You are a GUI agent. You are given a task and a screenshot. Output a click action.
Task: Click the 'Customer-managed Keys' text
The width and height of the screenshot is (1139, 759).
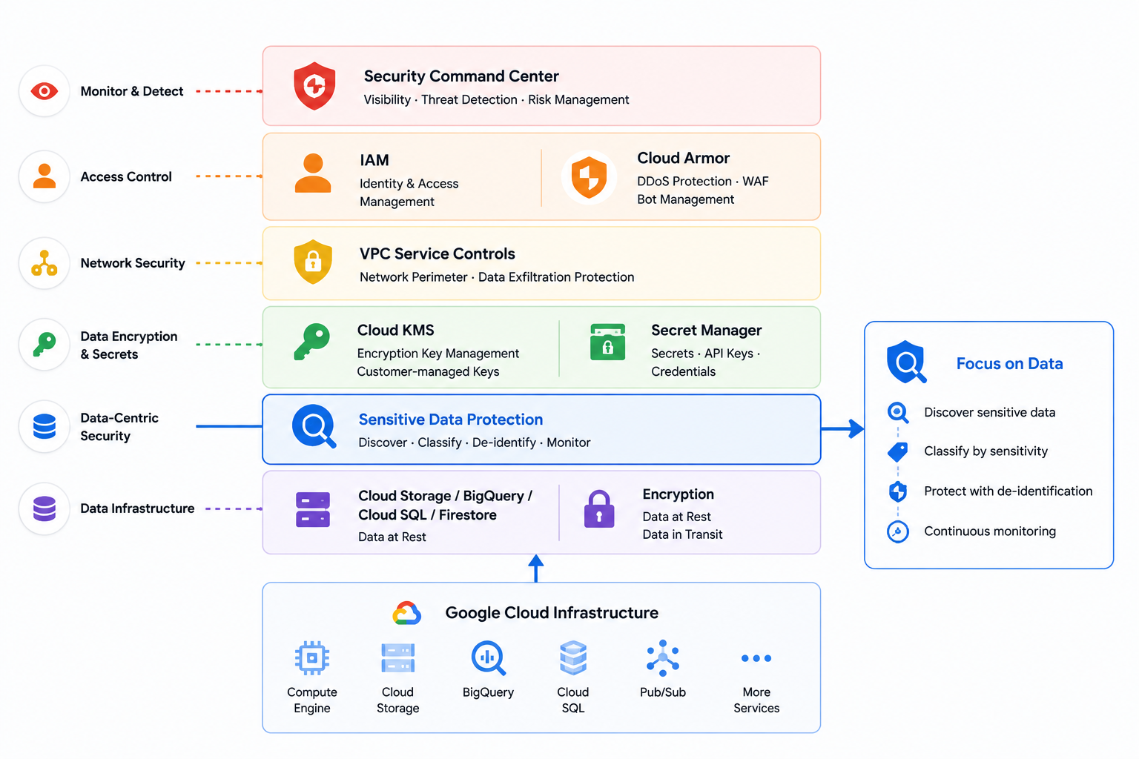point(428,372)
